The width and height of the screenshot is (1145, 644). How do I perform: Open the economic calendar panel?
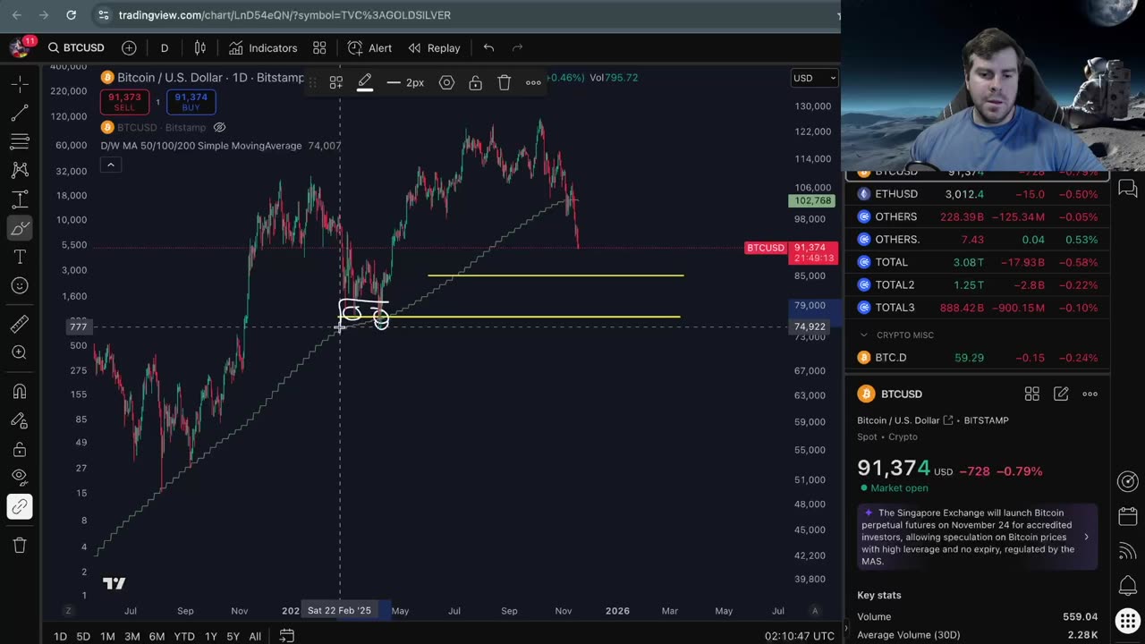click(1128, 516)
